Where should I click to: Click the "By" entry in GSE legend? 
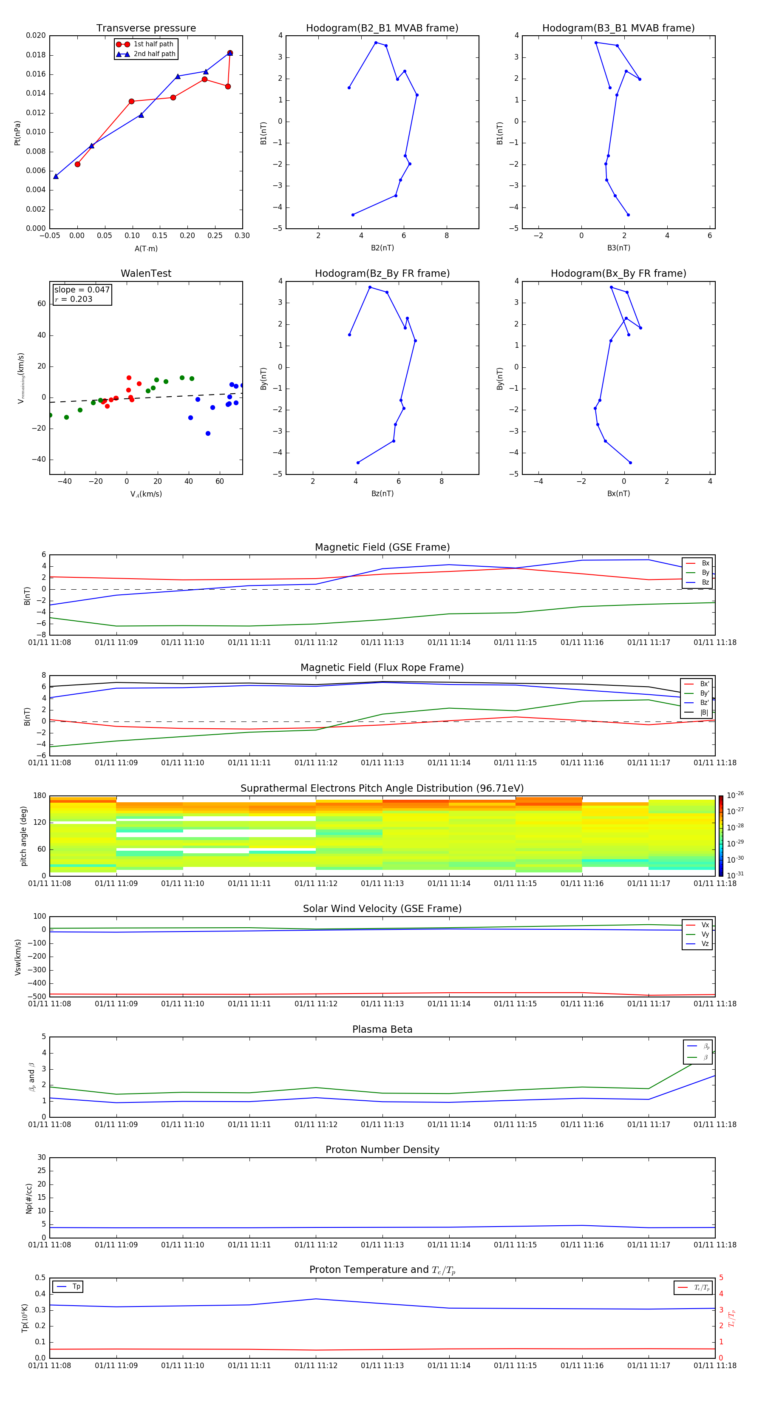pyautogui.click(x=697, y=572)
